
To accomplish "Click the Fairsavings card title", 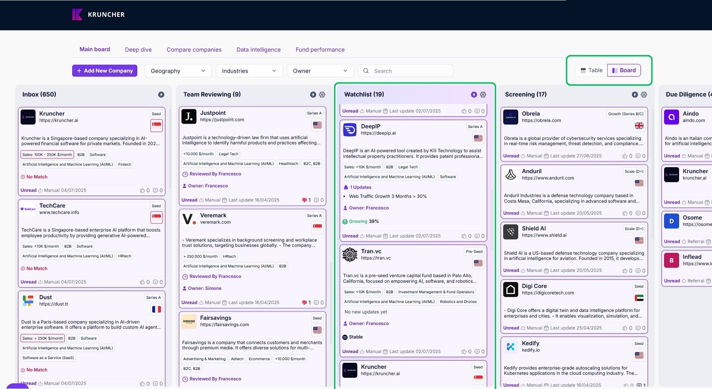I will click(x=216, y=318).
